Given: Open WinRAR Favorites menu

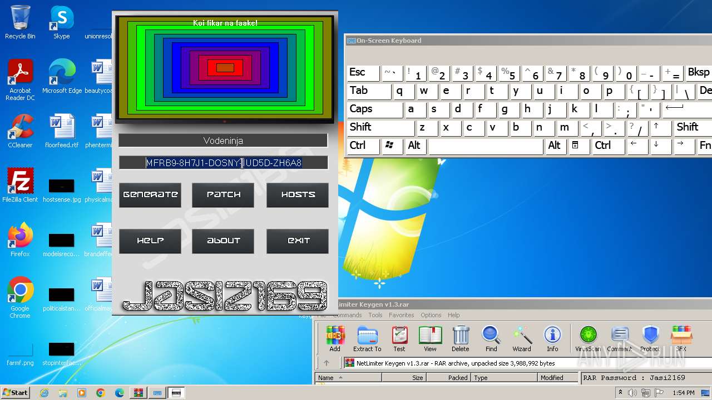Looking at the screenshot, I should (x=402, y=315).
